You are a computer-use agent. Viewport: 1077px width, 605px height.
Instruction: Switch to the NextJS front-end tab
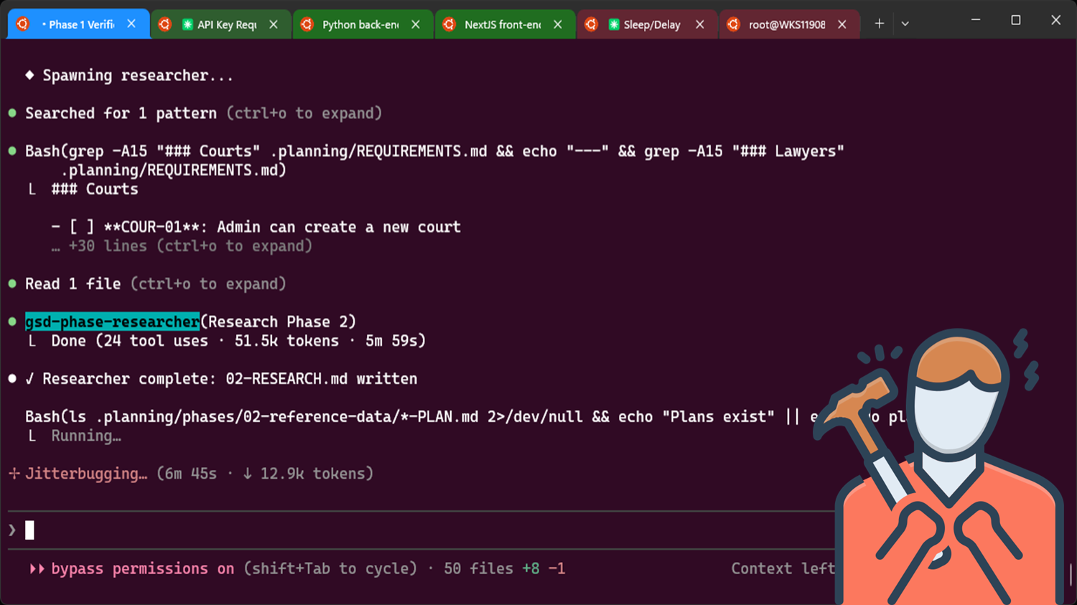click(x=502, y=24)
